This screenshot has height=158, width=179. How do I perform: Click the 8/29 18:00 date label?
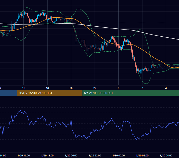(47, 155)
